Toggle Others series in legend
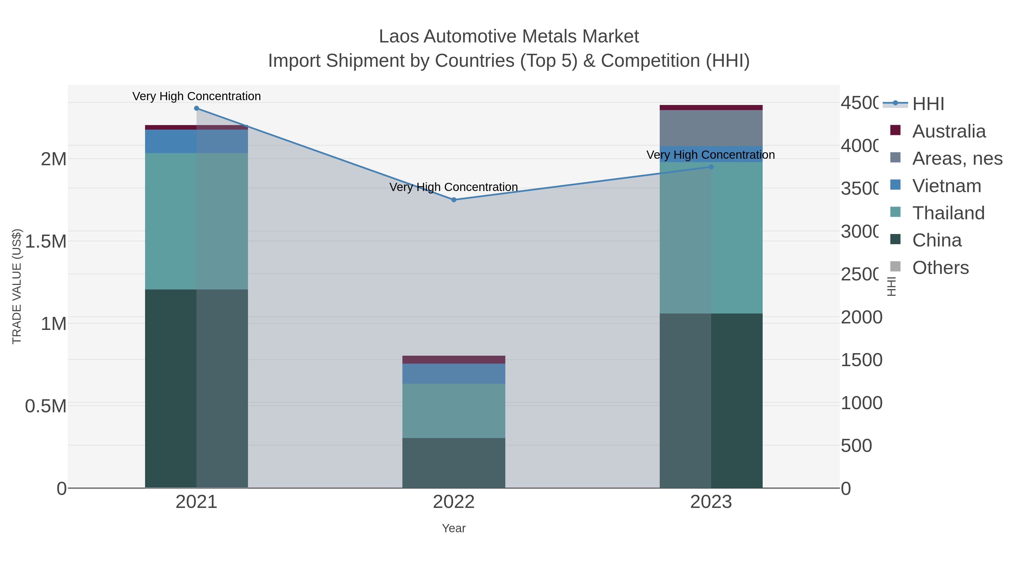The height and width of the screenshot is (573, 1018). (x=929, y=267)
